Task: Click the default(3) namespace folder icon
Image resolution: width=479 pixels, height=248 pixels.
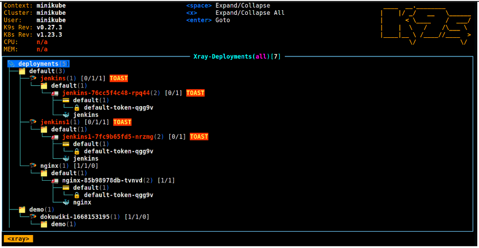Action: (22, 71)
